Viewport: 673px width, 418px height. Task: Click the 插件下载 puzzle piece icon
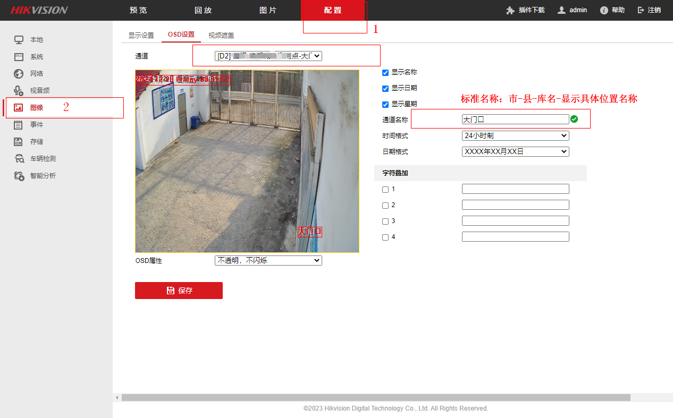click(x=510, y=10)
